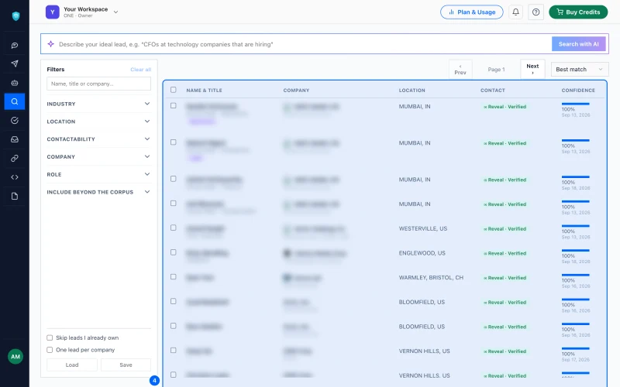The image size is (620, 387).
Task: Open the robot icon in sidebar
Action: (15, 83)
